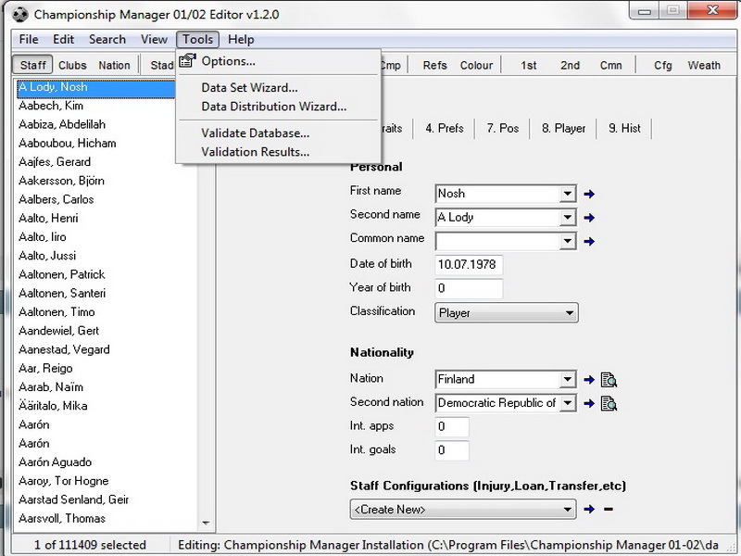Click the arrow beside Staff Configurations dropdown
The image size is (741, 556).
tap(589, 509)
